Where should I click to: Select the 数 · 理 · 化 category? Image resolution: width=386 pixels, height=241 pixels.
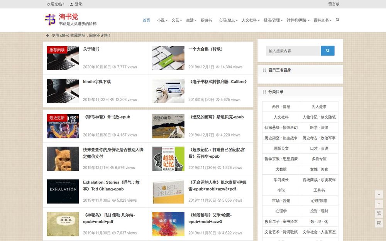319,222
